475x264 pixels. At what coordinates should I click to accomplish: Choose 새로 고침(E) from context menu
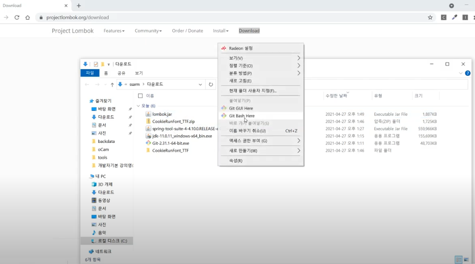[261, 81]
